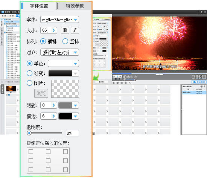The image size is (207, 178).
Task: Play the video preview
Action: (x=125, y=77)
